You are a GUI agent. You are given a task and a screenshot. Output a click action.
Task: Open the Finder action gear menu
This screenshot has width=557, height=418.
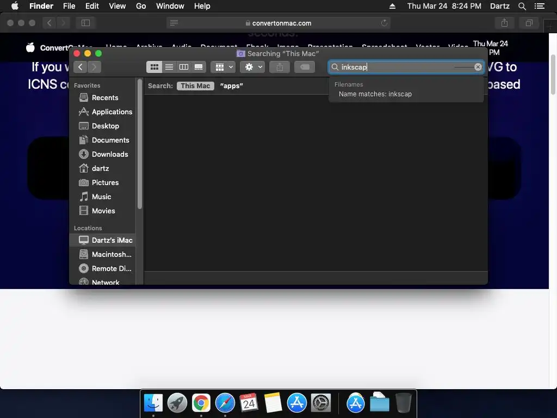(252, 67)
